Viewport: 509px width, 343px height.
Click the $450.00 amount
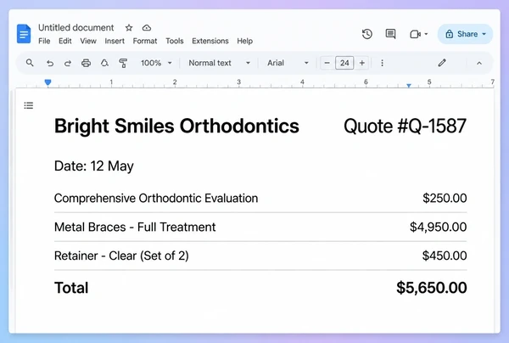coord(445,256)
